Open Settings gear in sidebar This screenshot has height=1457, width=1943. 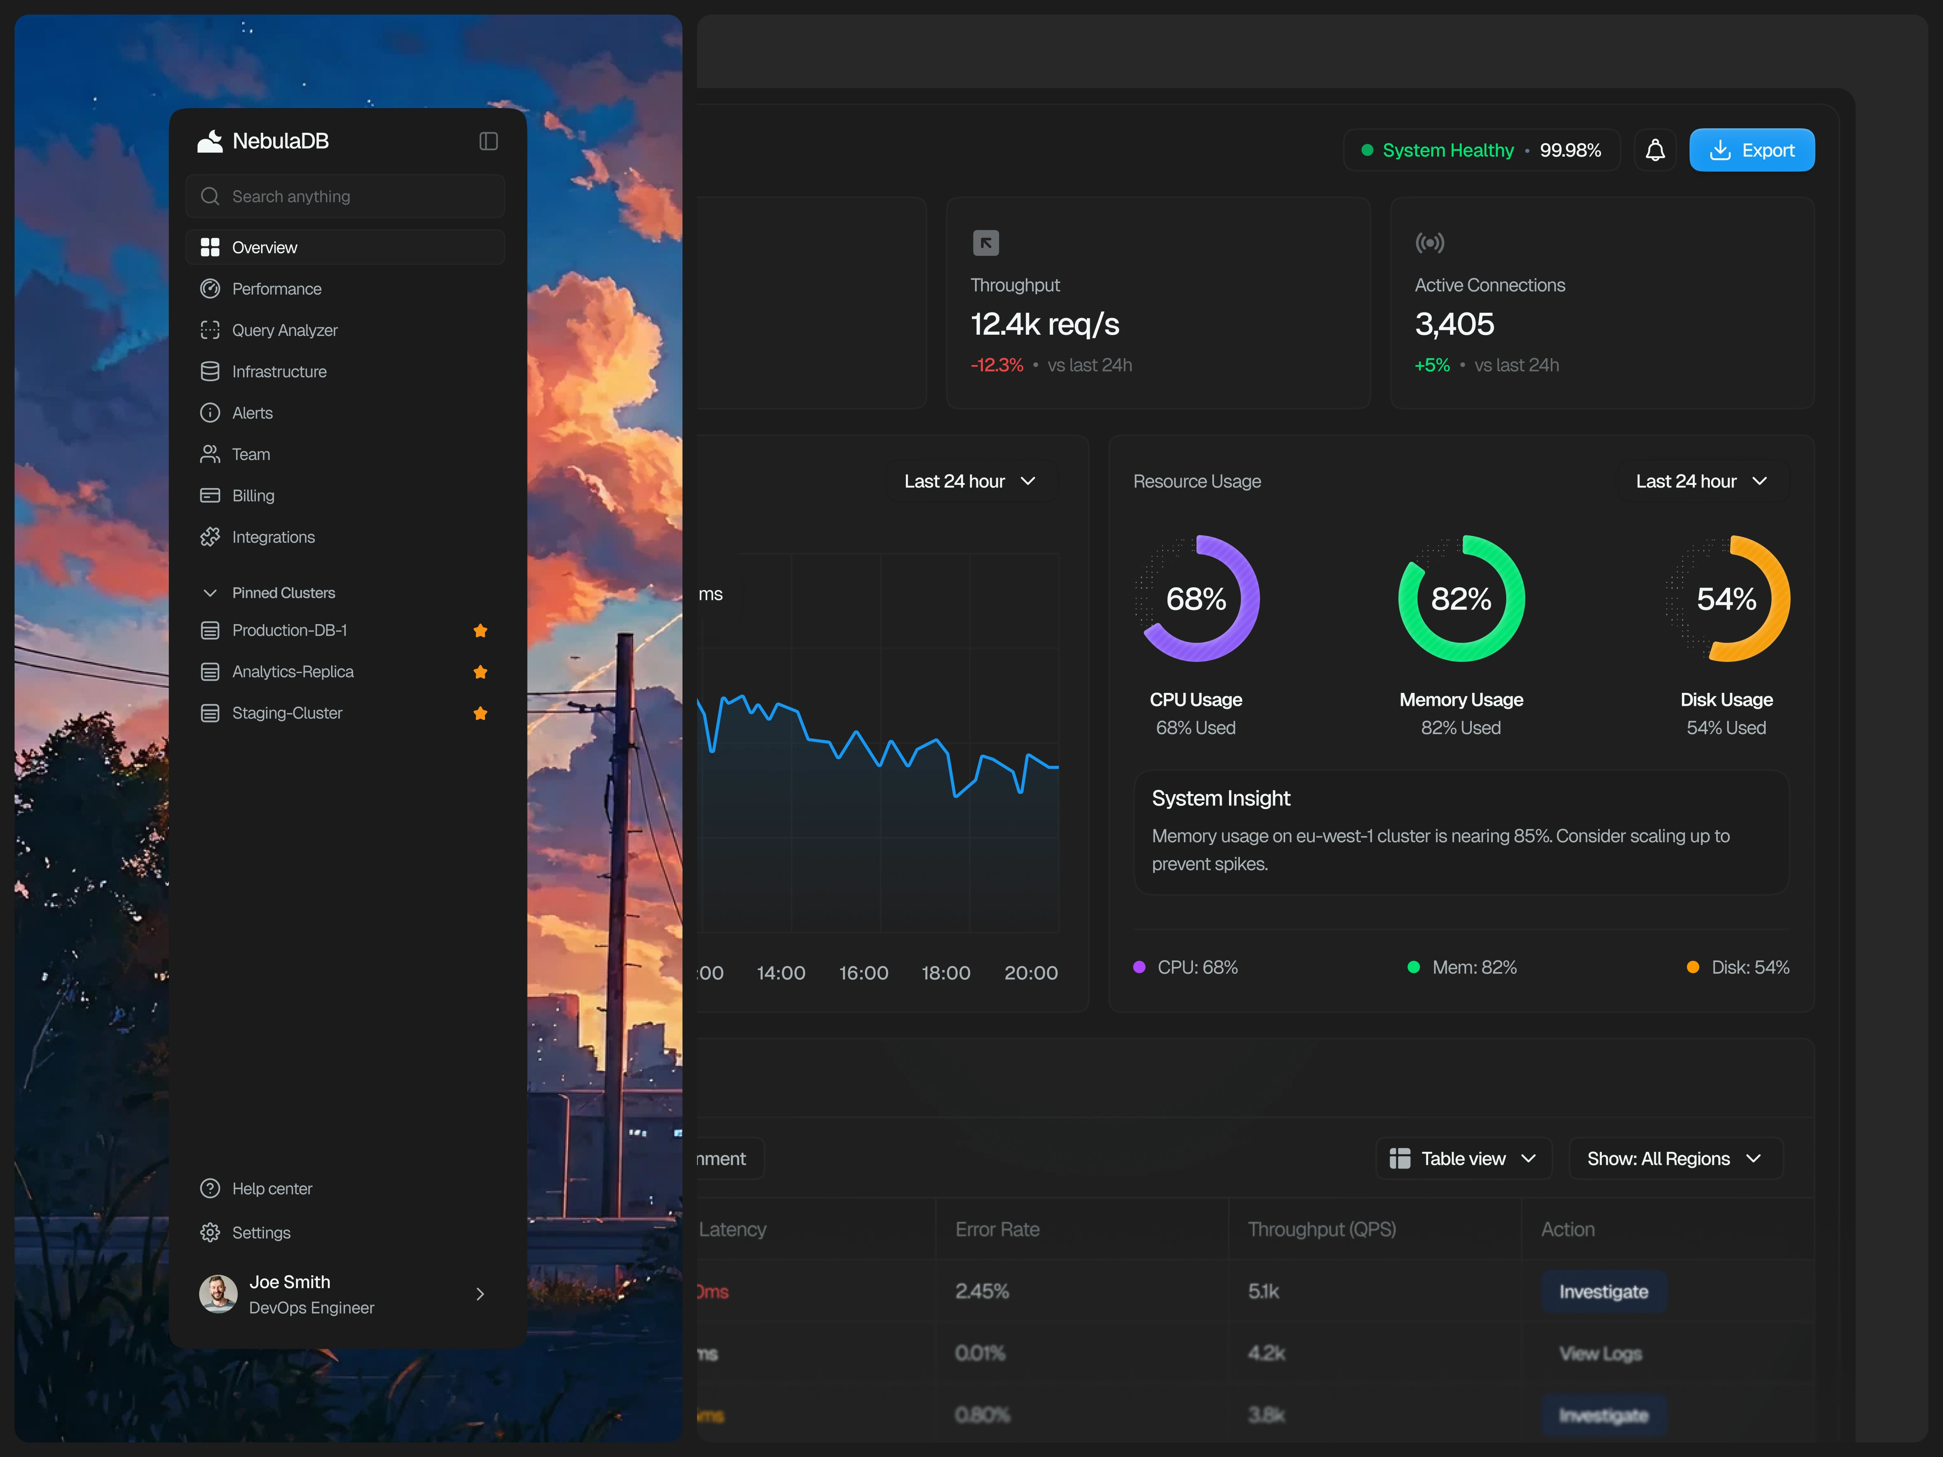tap(210, 1232)
